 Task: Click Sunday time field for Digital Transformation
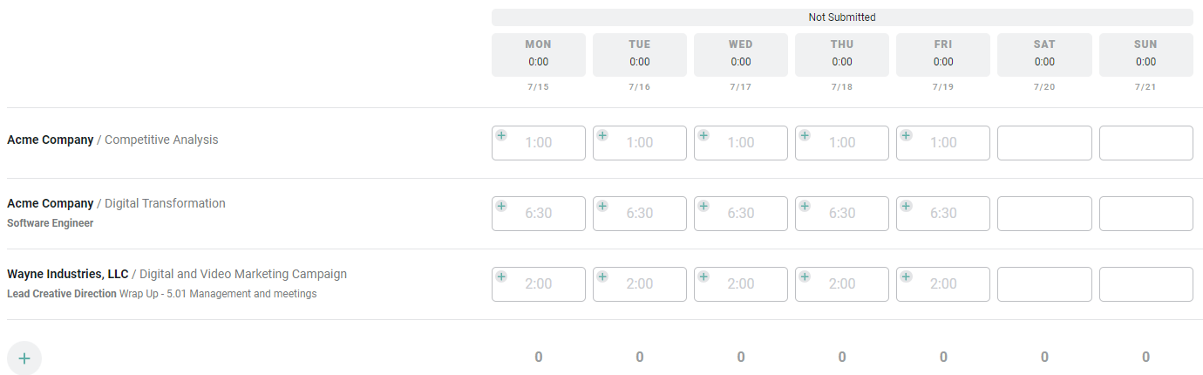(x=1145, y=214)
